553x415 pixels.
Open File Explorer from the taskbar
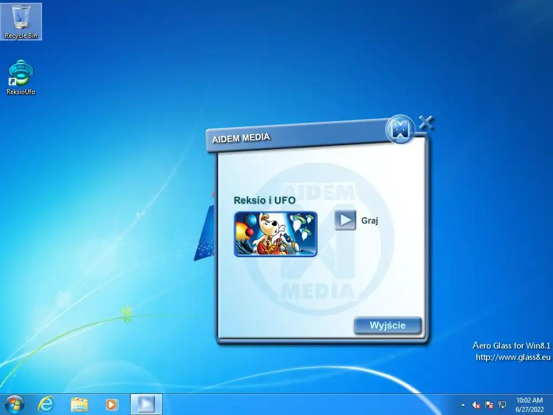coord(79,405)
